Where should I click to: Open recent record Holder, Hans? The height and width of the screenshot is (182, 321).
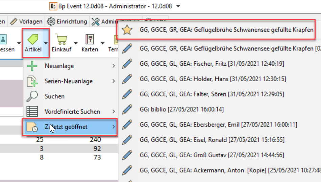pyautogui.click(x=213, y=79)
